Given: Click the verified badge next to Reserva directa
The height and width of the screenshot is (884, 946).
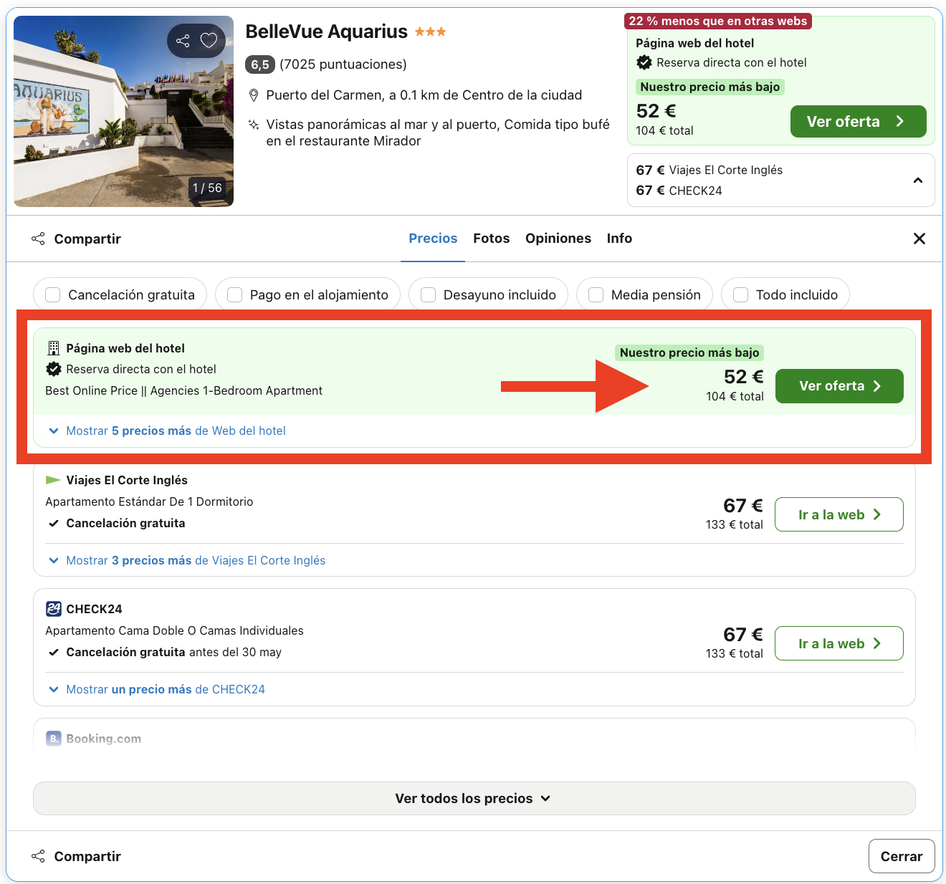Looking at the screenshot, I should click(x=54, y=369).
